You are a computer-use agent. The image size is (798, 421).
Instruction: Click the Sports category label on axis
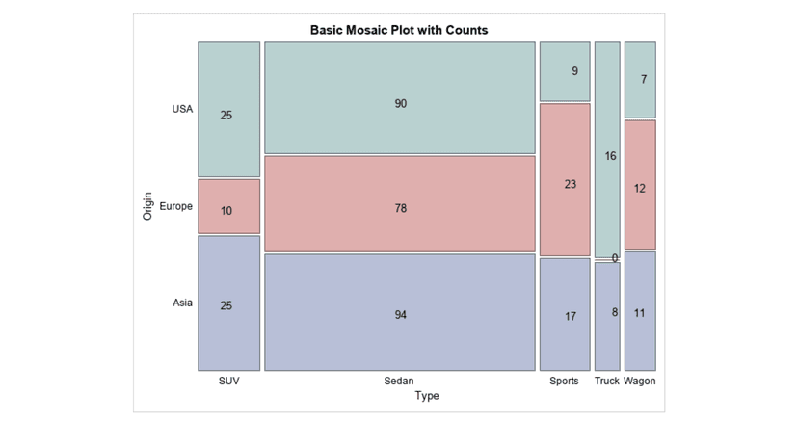coord(564,381)
